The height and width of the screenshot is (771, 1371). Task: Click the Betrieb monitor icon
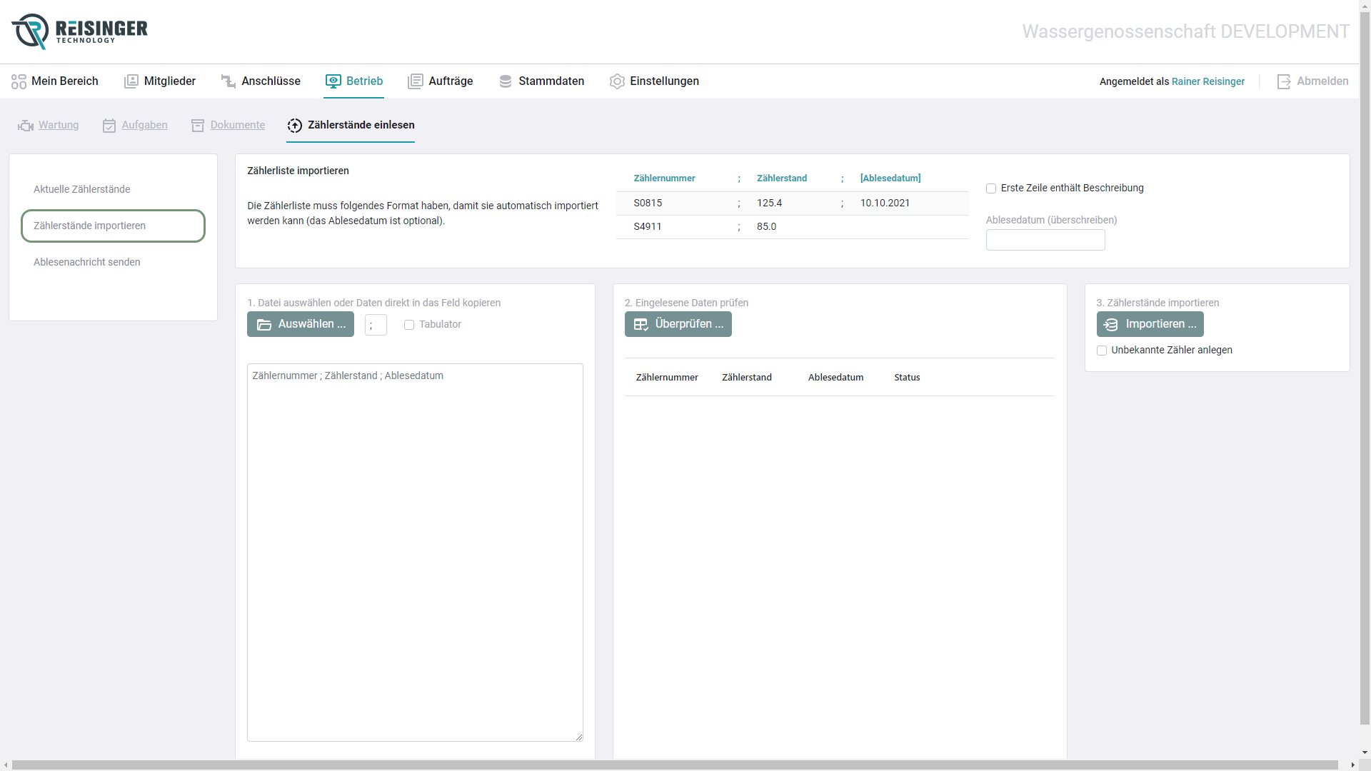tap(333, 81)
